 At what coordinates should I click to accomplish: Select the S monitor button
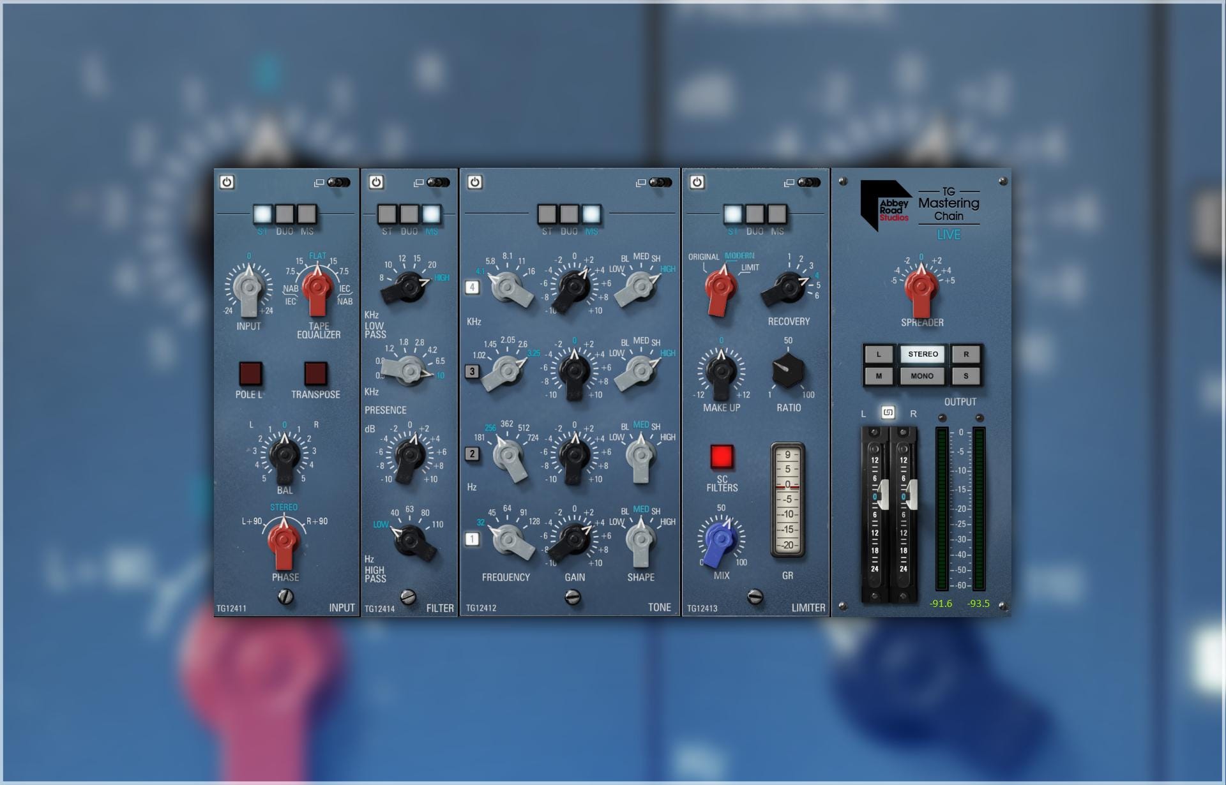966,376
